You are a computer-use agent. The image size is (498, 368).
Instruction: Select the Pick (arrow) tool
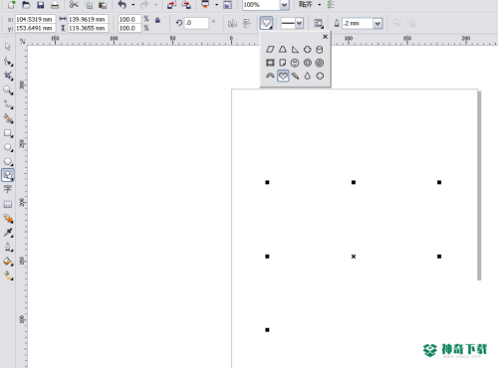tap(8, 47)
